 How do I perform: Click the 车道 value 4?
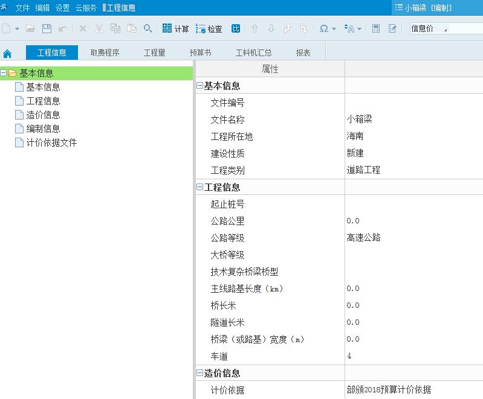coord(349,356)
